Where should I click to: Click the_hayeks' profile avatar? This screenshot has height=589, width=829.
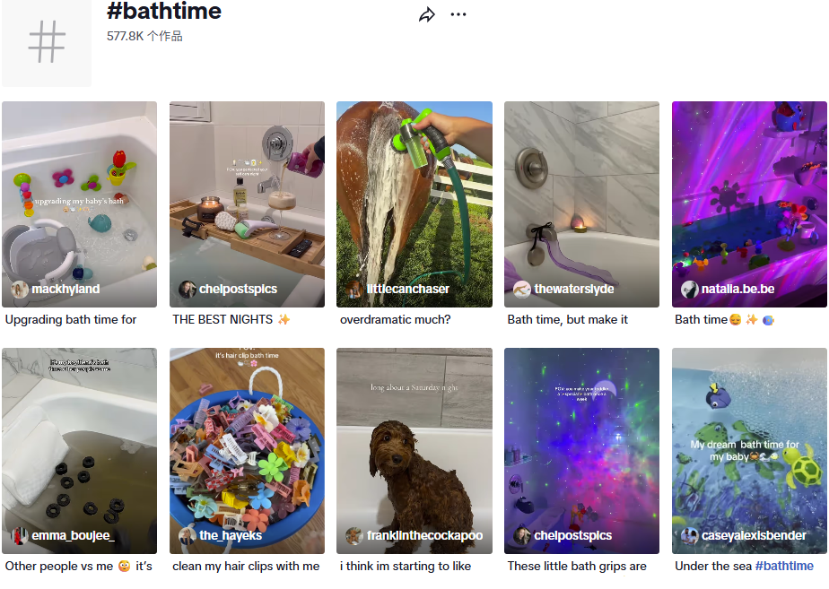[x=188, y=536]
